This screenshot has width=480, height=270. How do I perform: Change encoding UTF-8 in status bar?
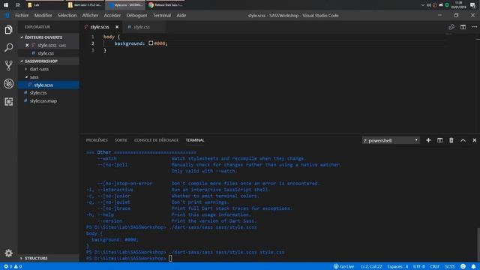[419, 266]
